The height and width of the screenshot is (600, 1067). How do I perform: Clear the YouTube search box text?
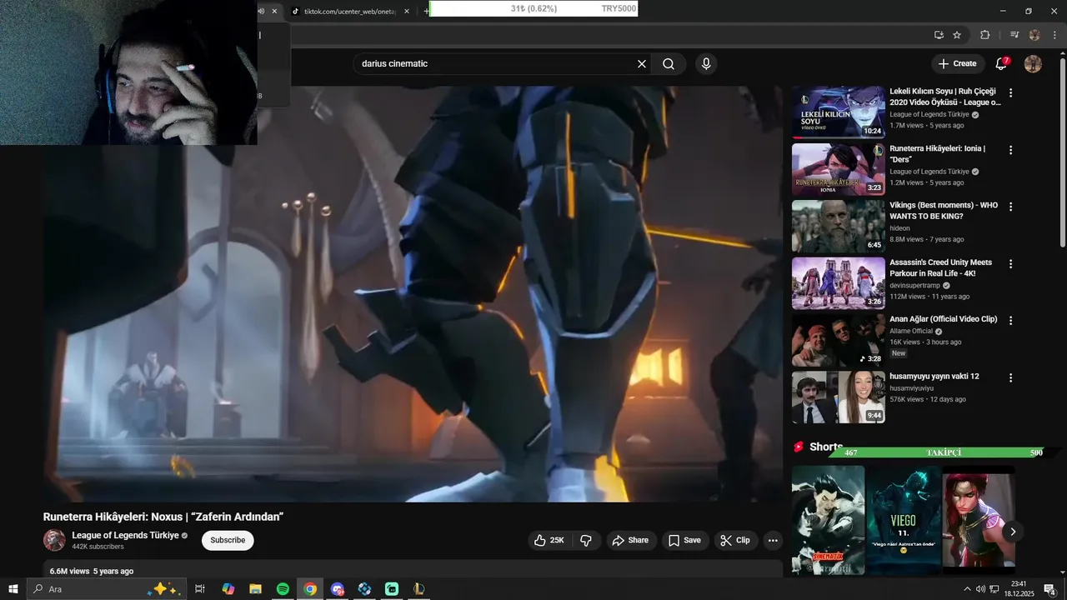point(642,64)
